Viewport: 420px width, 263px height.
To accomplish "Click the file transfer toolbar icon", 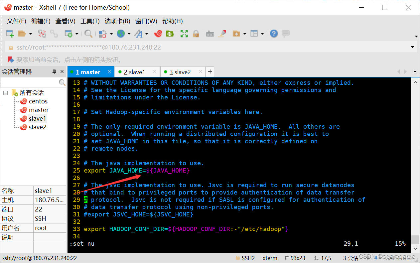I will click(x=103, y=34).
